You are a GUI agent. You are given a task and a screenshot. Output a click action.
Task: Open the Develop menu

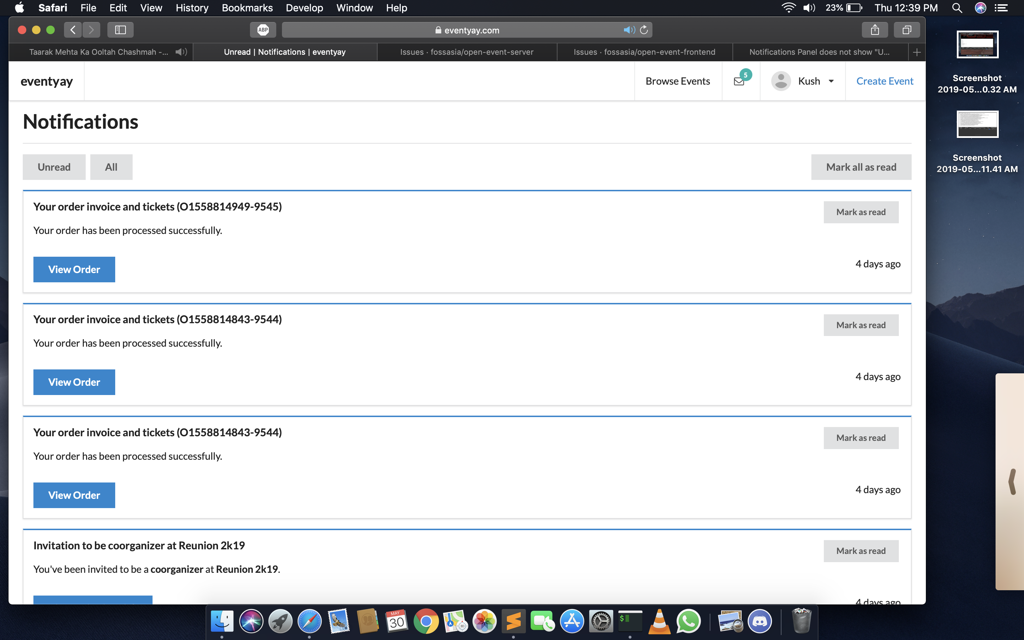coord(304,7)
